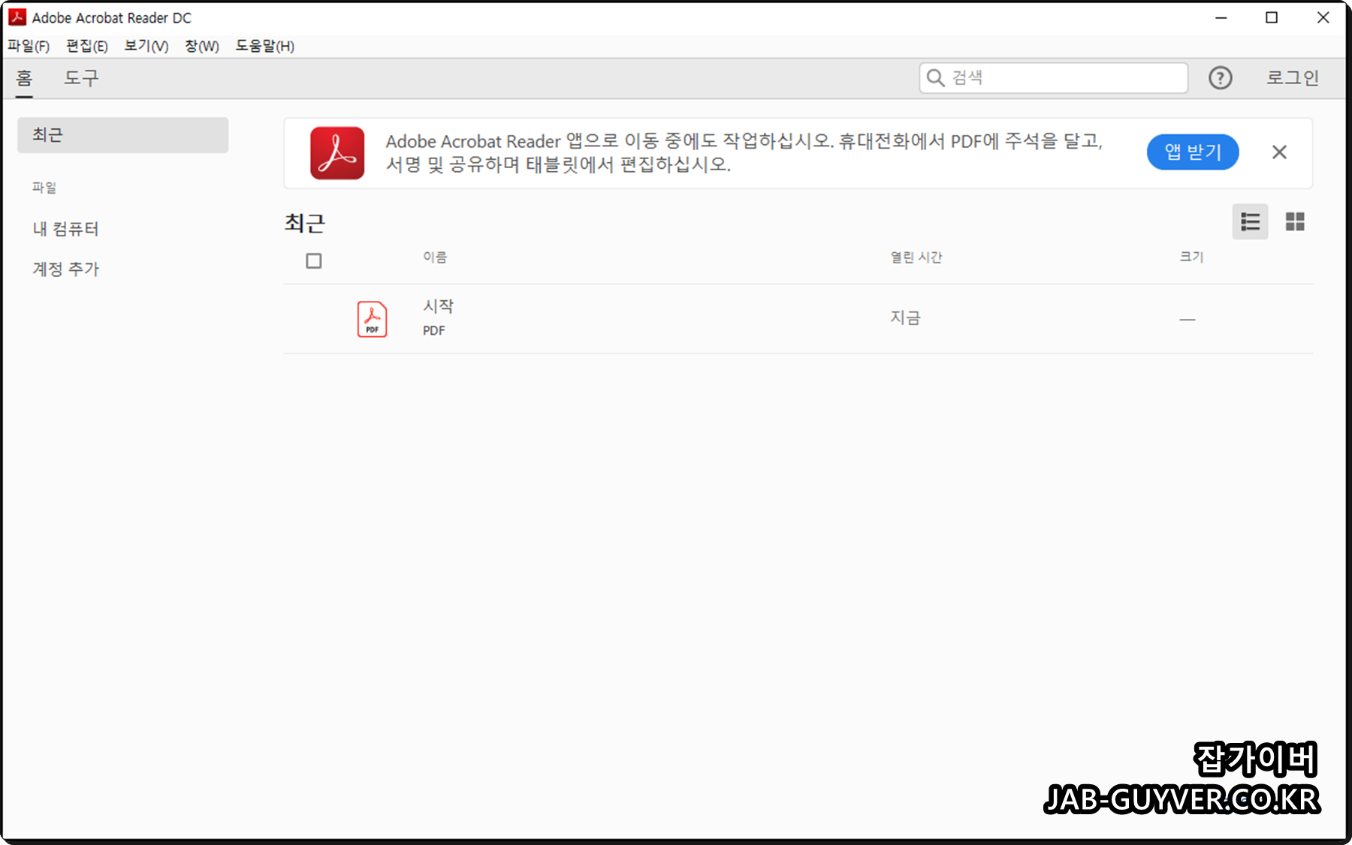This screenshot has width=1352, height=845.
Task: Open the 보기(V) menu
Action: pos(146,46)
